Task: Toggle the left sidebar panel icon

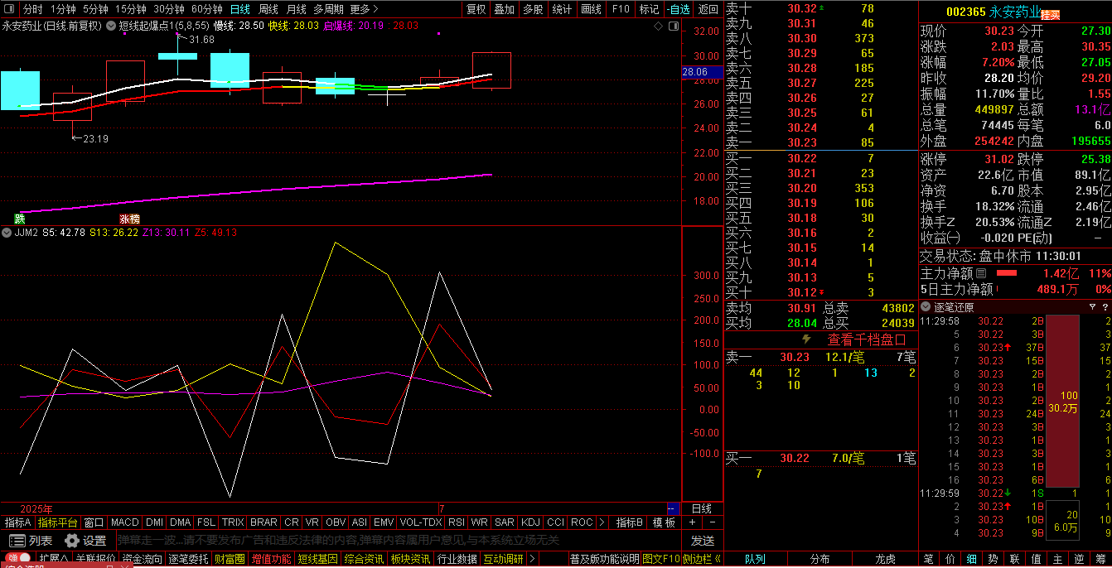Action: click(x=9, y=10)
